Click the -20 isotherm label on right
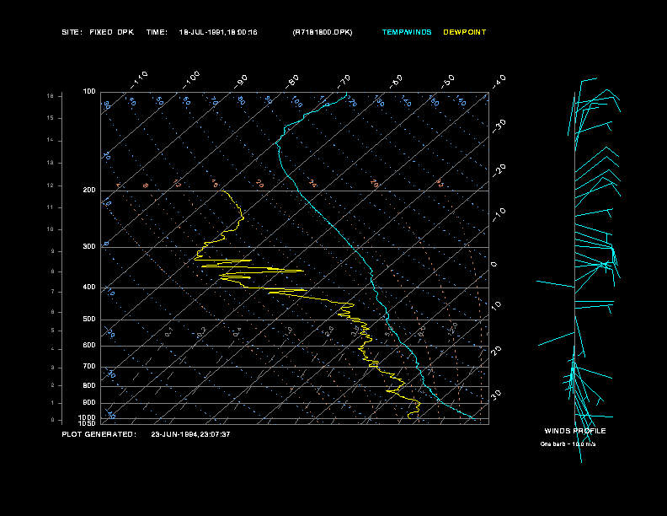Viewport: 667px width, 516px height. [499, 170]
